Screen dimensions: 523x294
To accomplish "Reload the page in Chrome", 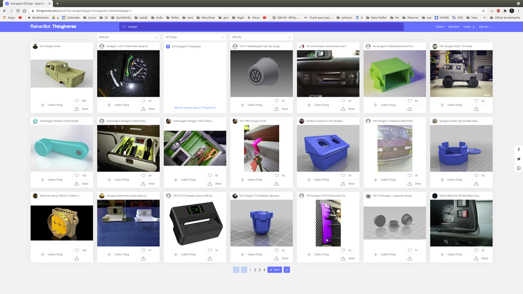I will click(18, 10).
